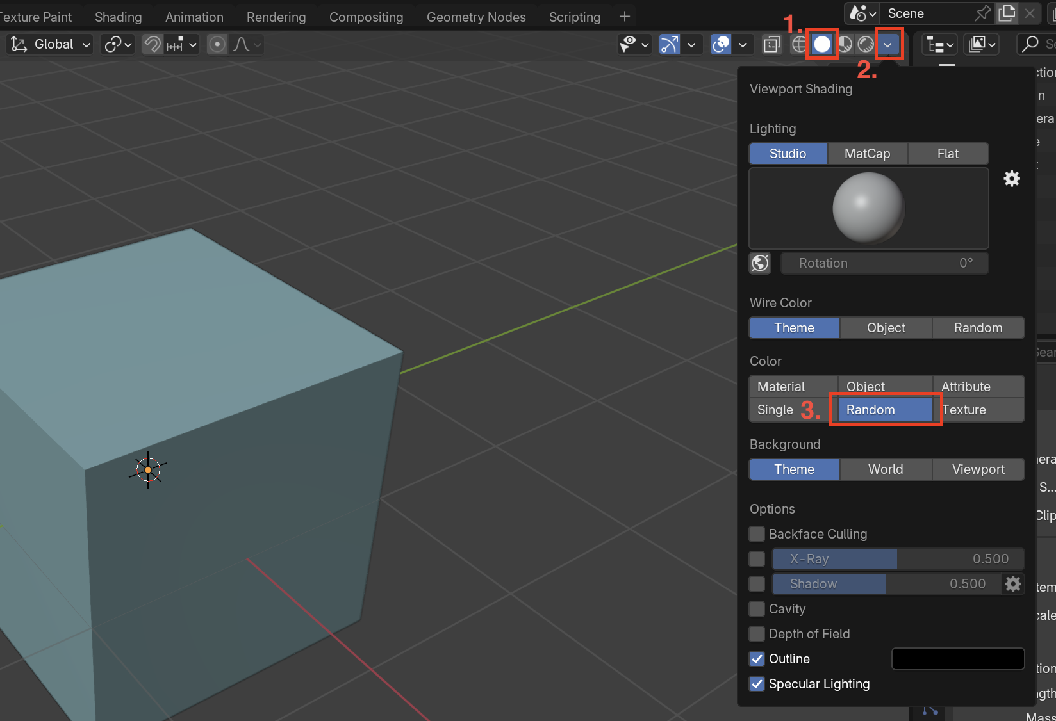Switch to Scripting workspace tab
The height and width of the screenshot is (721, 1056).
pos(575,17)
